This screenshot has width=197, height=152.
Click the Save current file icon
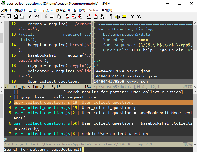point(9,16)
